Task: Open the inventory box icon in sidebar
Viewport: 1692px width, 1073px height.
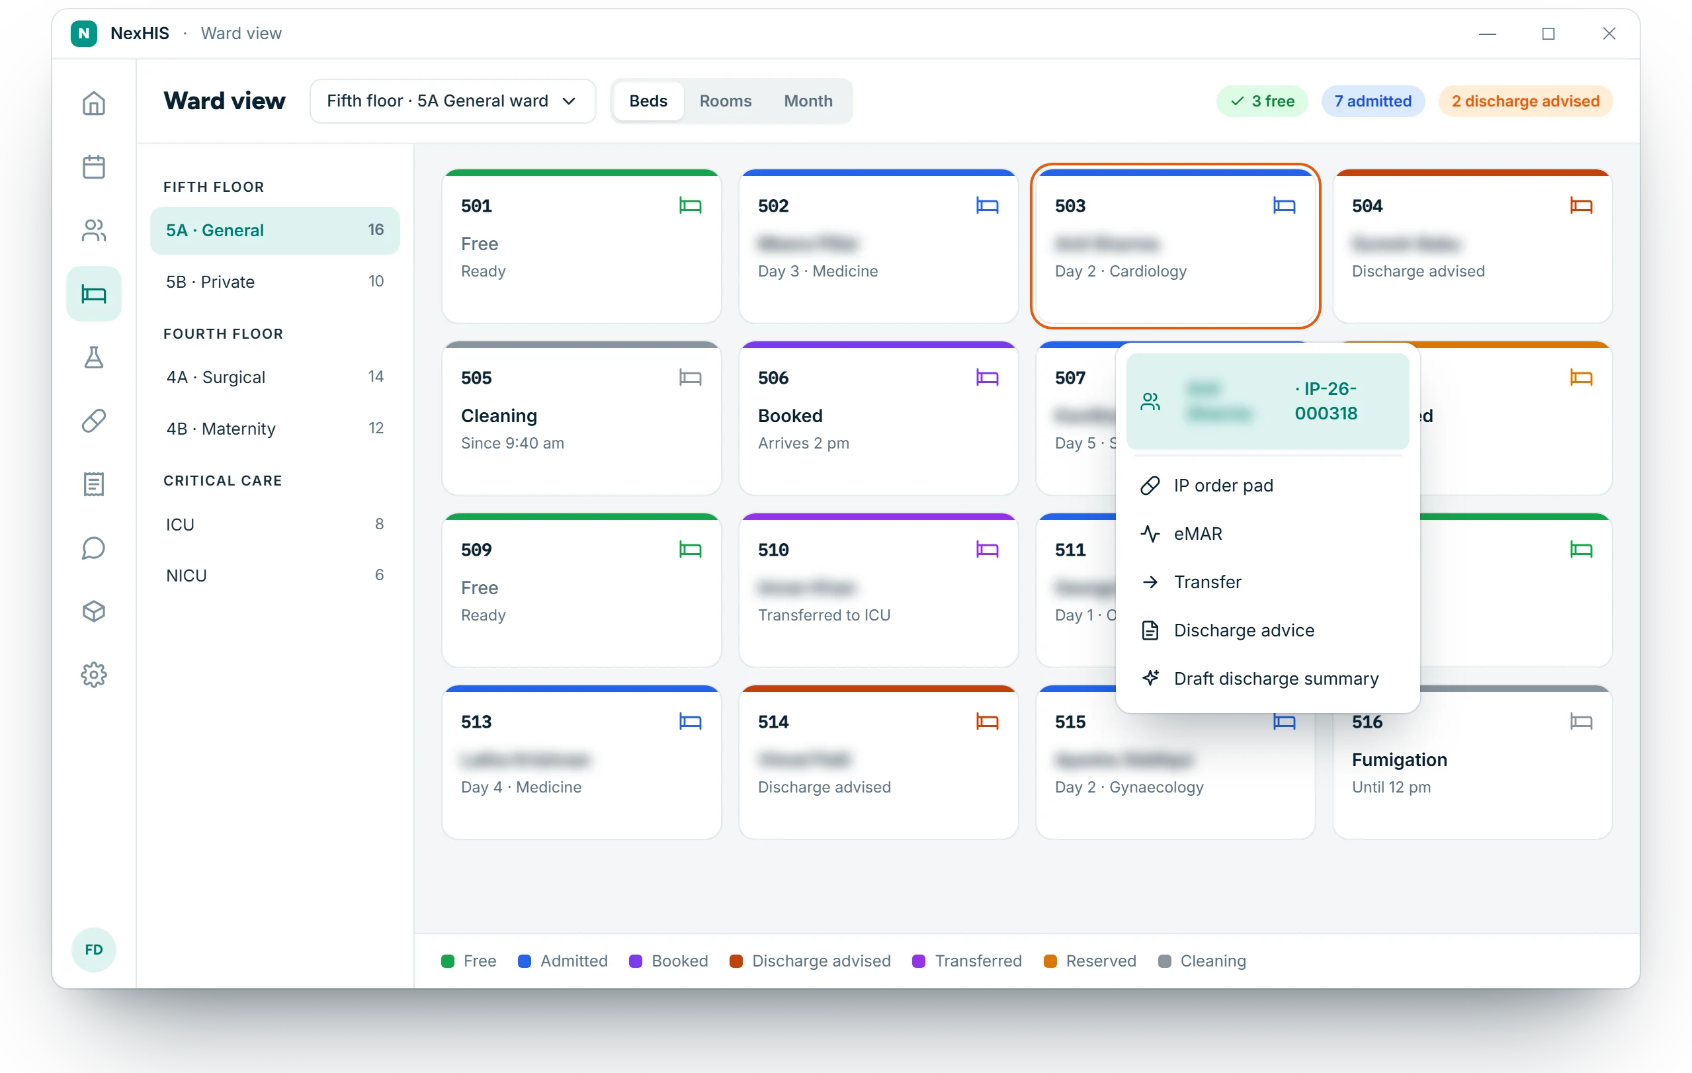Action: tap(93, 611)
